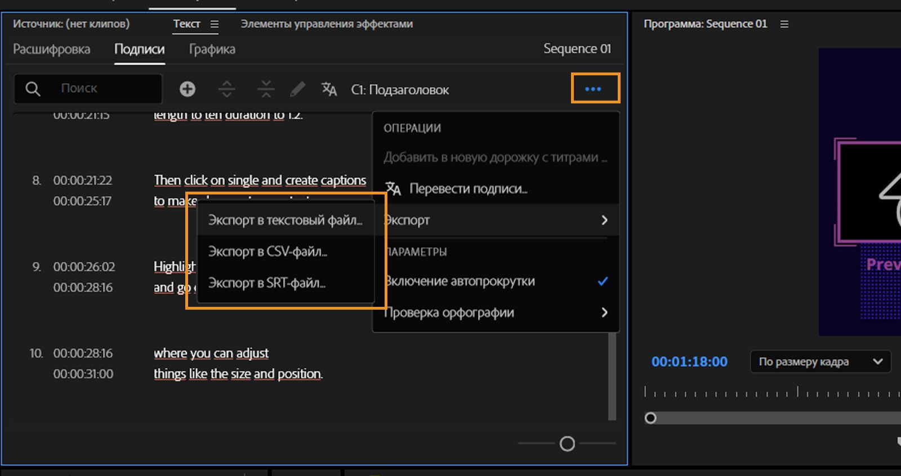Select caption 'Then click on single and create captions'

click(260, 180)
